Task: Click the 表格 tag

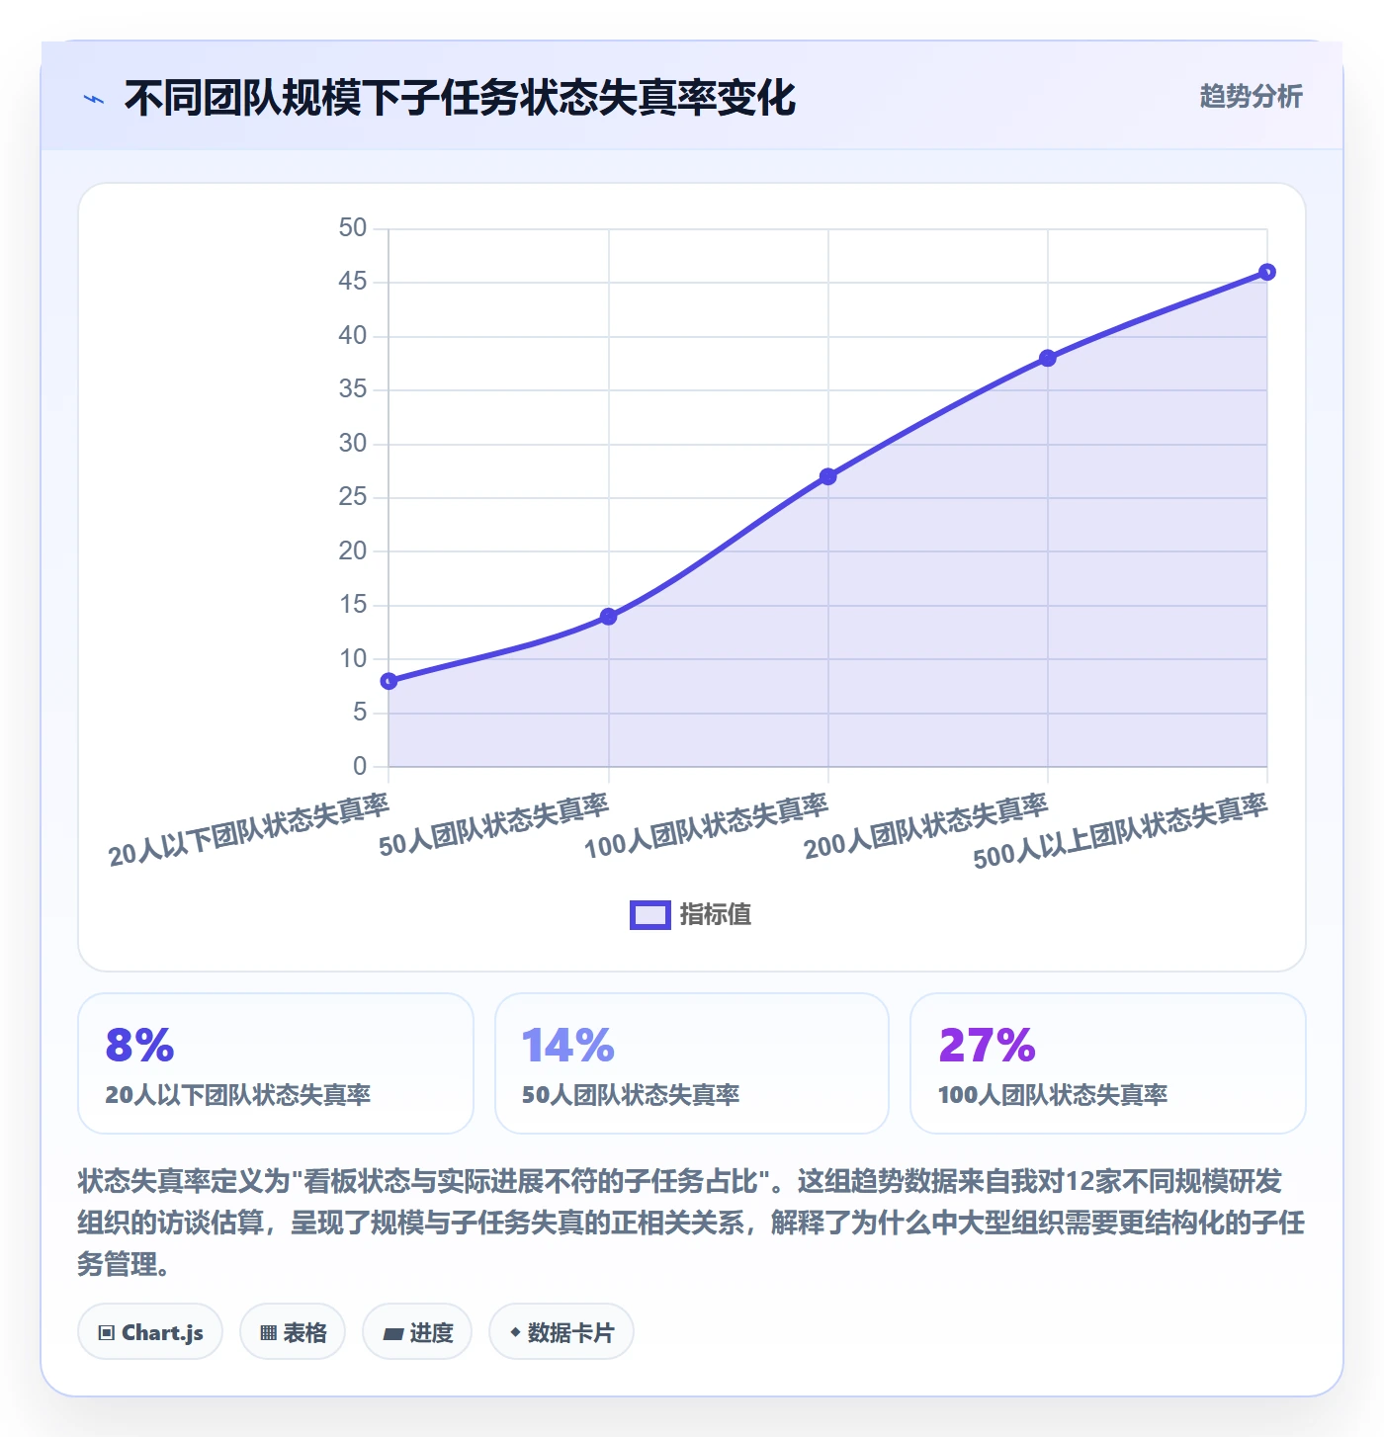Action: click(x=293, y=1332)
